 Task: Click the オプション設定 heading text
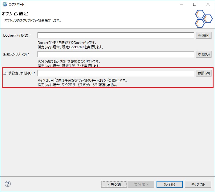click(x=15, y=14)
